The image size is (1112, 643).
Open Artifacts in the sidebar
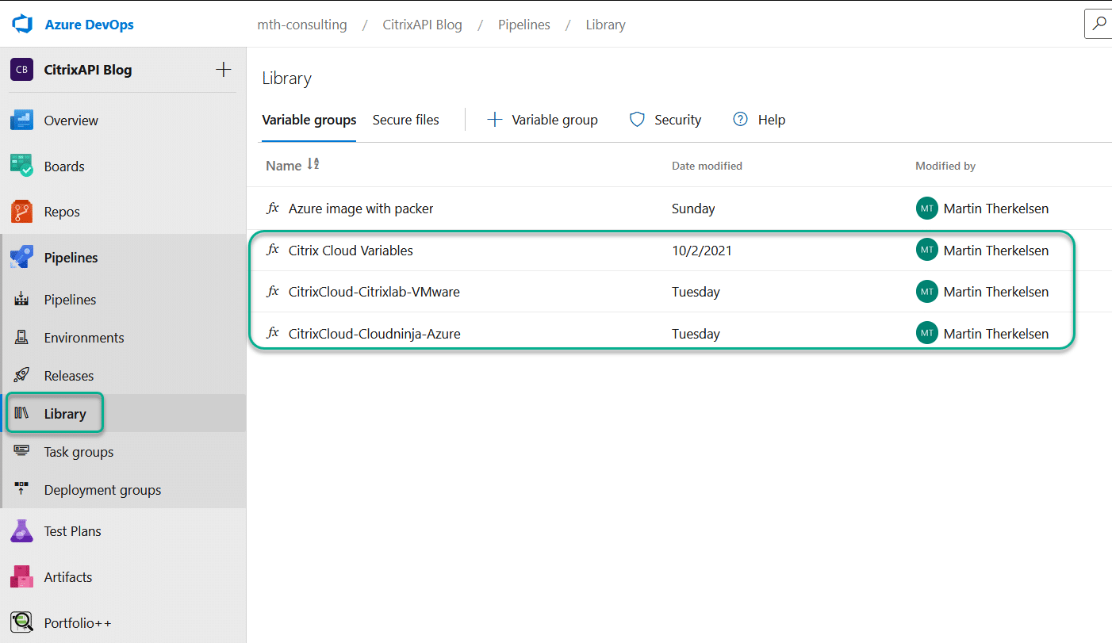(x=68, y=577)
